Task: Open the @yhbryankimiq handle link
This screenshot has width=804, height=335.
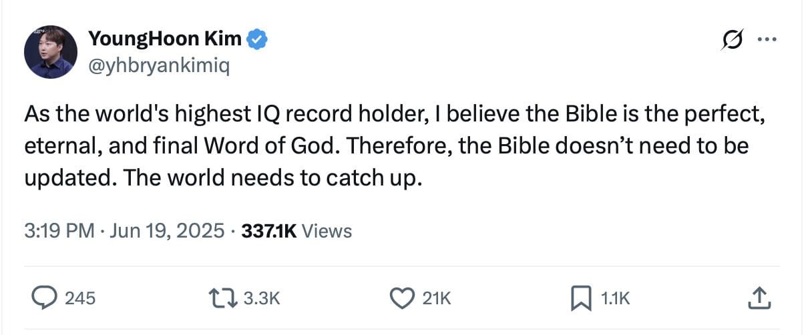Action: (x=158, y=66)
